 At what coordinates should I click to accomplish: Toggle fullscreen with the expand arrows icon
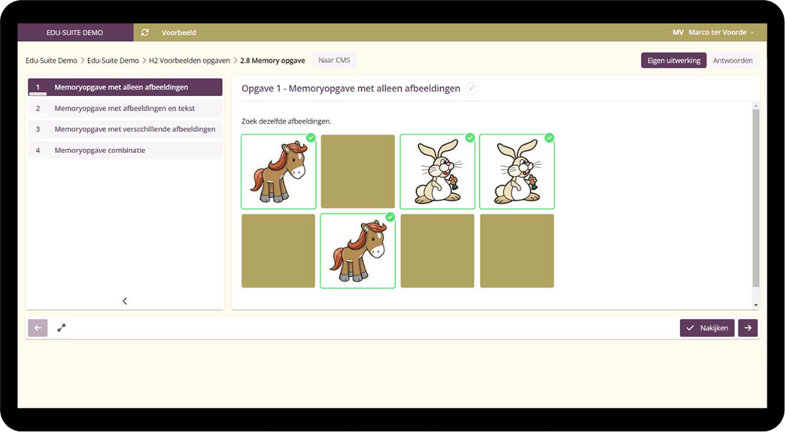tap(61, 328)
